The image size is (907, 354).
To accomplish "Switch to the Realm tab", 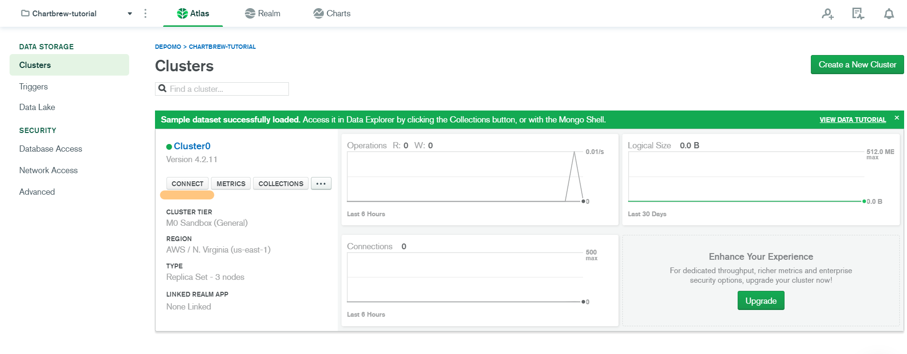I will [263, 13].
